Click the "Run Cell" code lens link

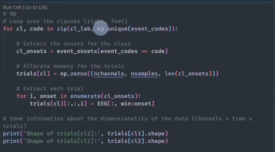pyautogui.click(x=11, y=7)
